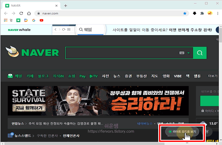This screenshot has width=222, height=145.
Task: Go back with the browser back arrow
Action: pos(6,13)
